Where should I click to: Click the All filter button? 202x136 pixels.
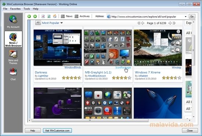pyautogui.click(x=38, y=22)
